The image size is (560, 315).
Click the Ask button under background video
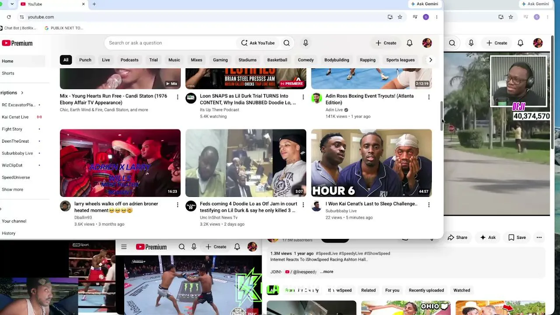[x=488, y=238]
